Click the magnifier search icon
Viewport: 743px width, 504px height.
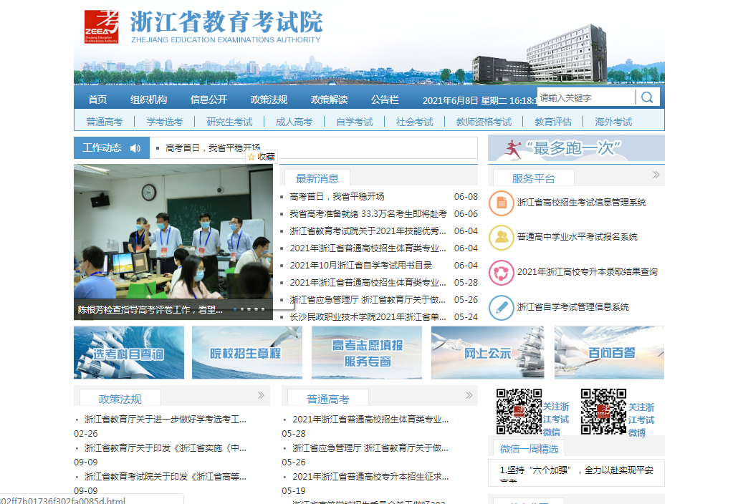tap(647, 97)
